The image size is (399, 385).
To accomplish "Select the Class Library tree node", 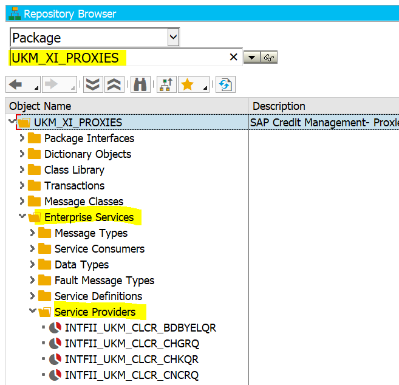I will click(x=74, y=170).
